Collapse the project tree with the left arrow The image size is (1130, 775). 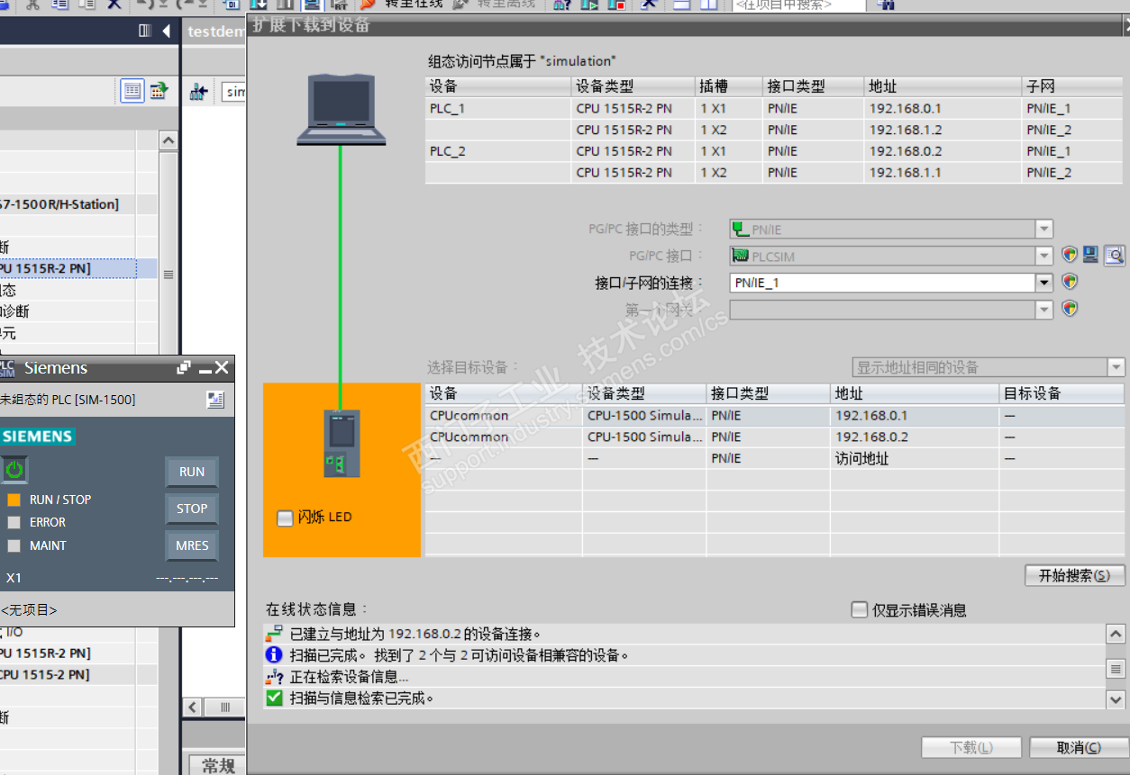(x=166, y=32)
